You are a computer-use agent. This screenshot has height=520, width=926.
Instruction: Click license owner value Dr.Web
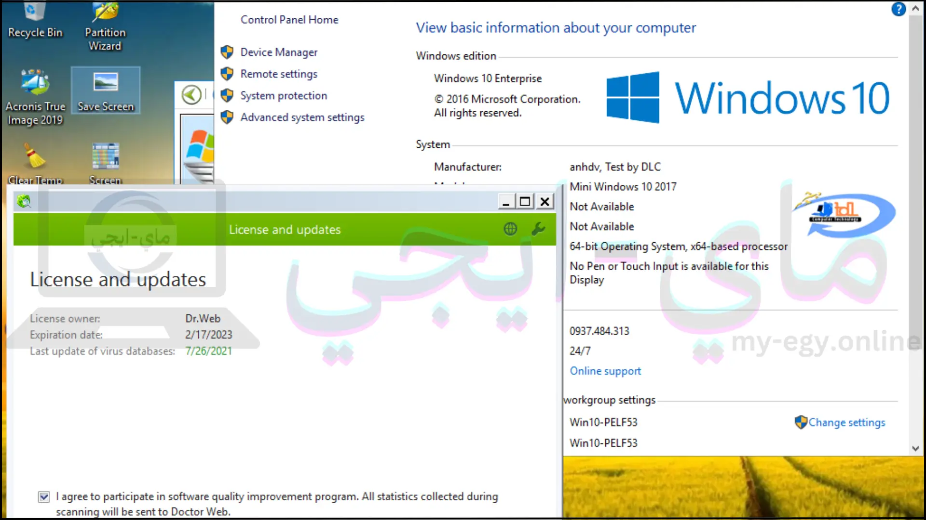tap(203, 318)
